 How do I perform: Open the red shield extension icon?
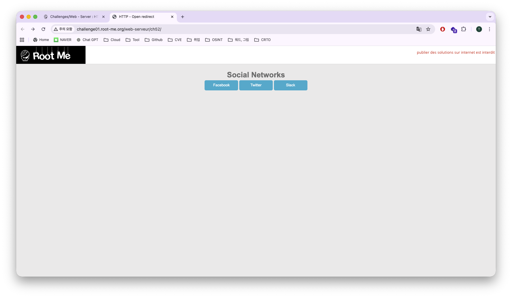(x=442, y=29)
